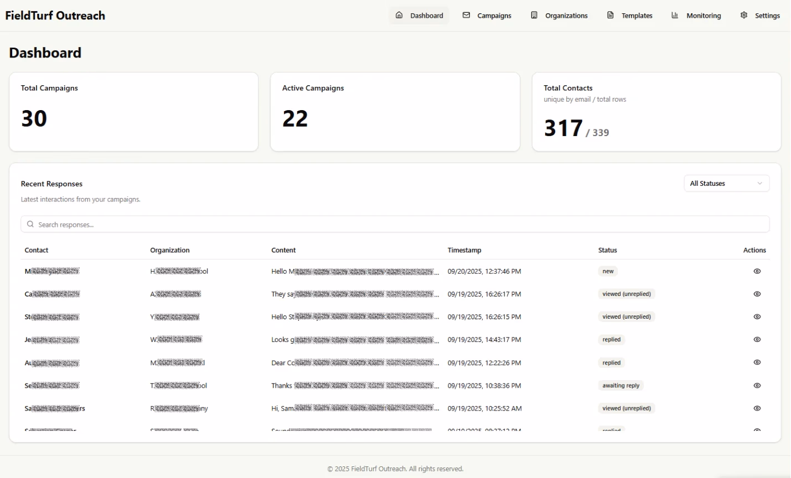
Task: Click the Campaigns envelope icon
Action: pyautogui.click(x=467, y=15)
